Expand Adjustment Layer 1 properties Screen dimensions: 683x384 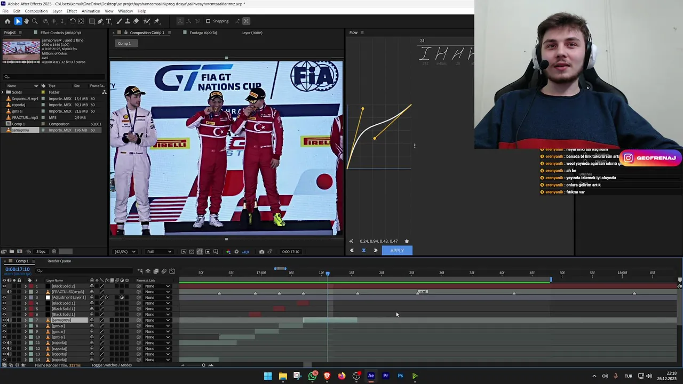[25, 298]
